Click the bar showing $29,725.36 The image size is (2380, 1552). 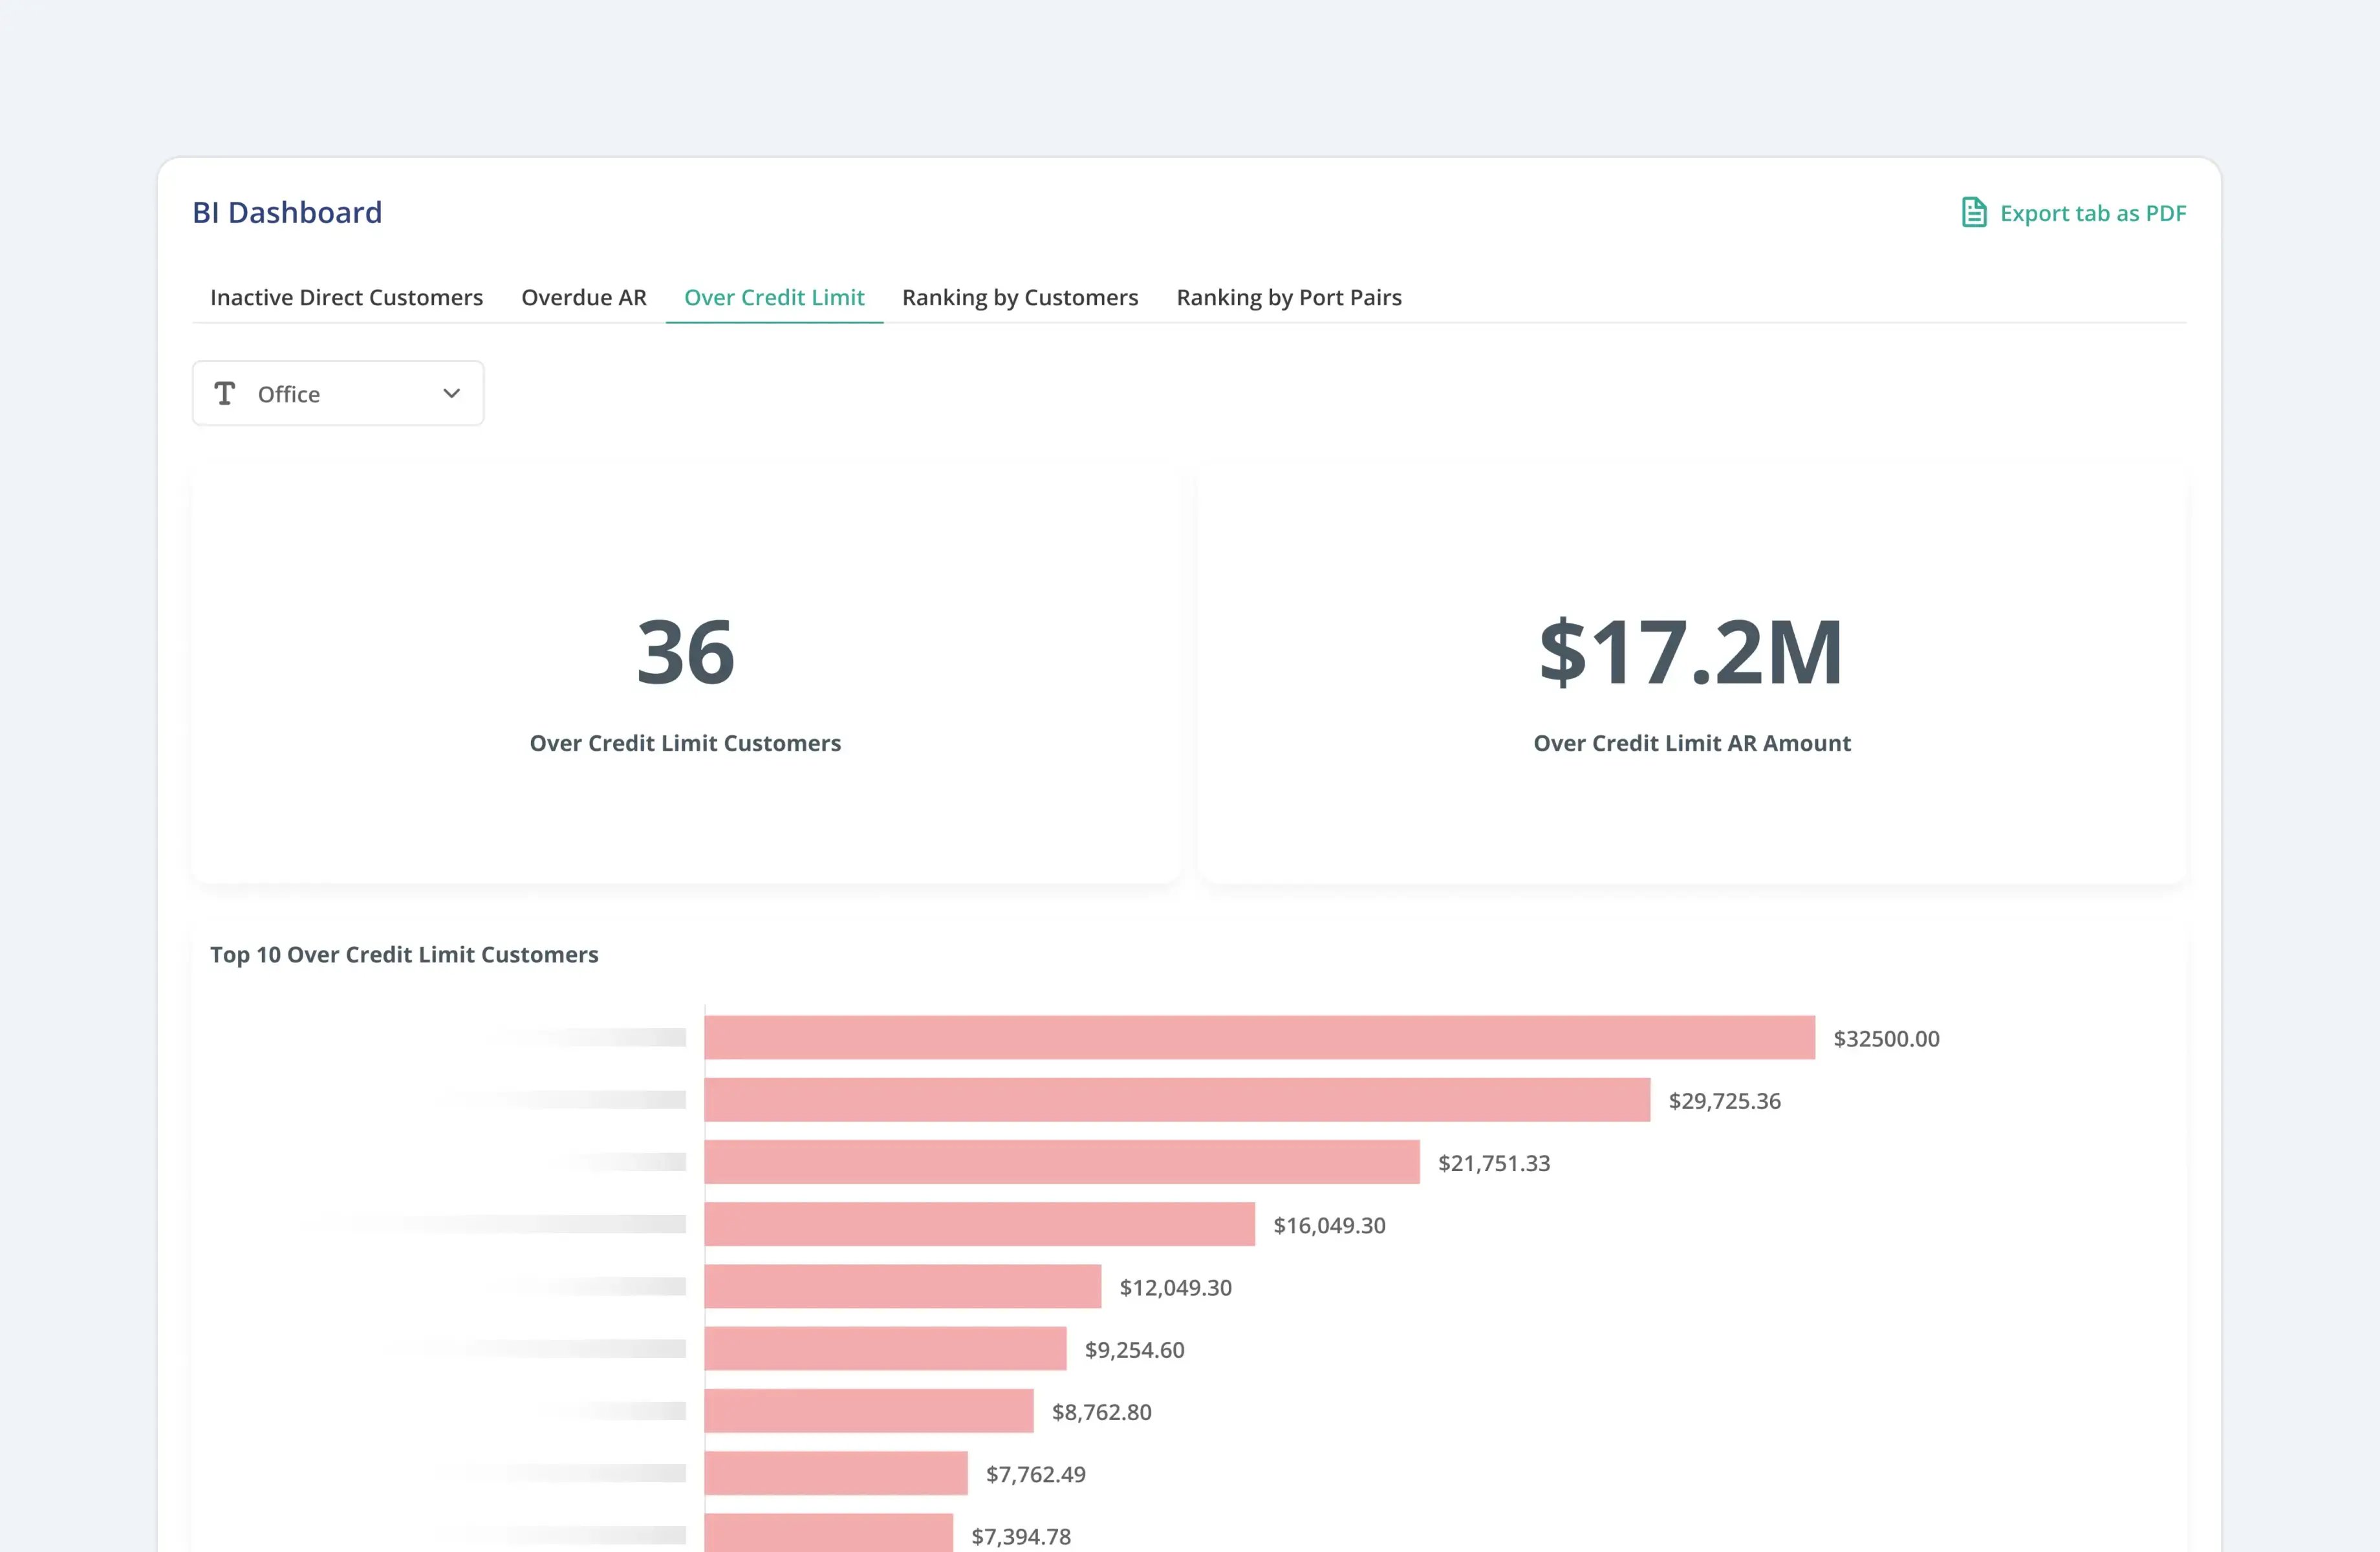click(1175, 1101)
